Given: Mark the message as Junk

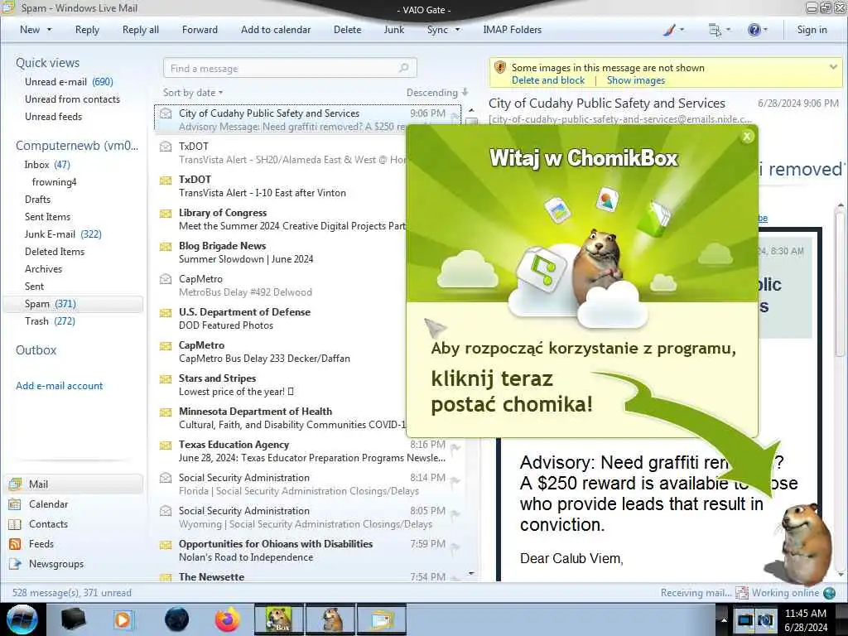Looking at the screenshot, I should tap(393, 30).
